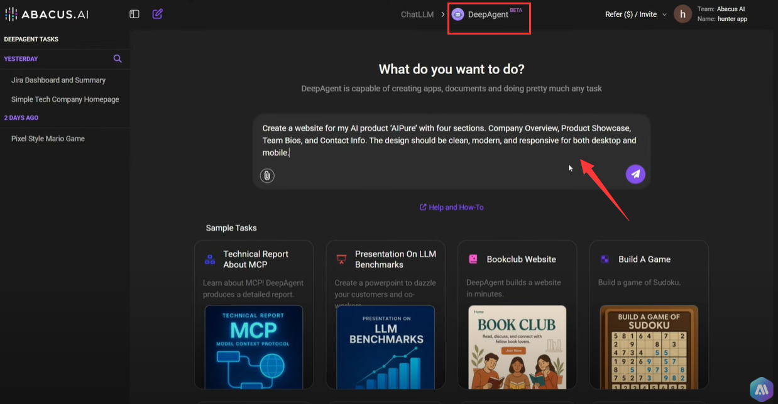Viewport: 778px width, 404px height.
Task: Open the floating Abacus assistant icon
Action: click(x=761, y=389)
